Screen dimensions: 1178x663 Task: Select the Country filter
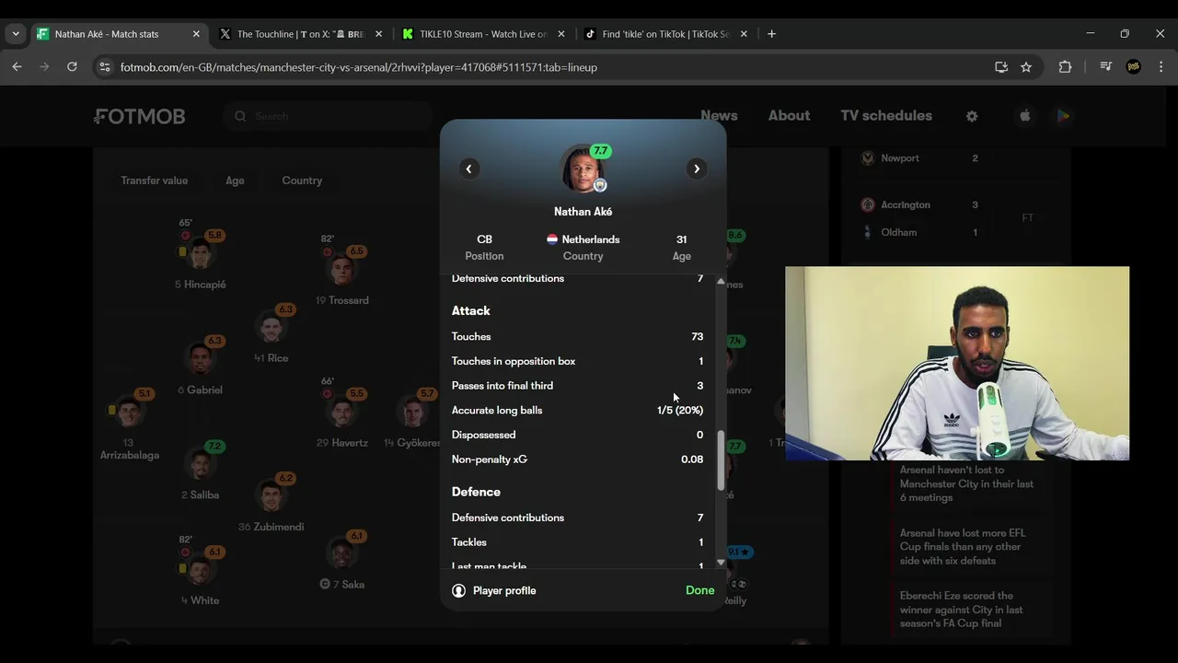(302, 180)
